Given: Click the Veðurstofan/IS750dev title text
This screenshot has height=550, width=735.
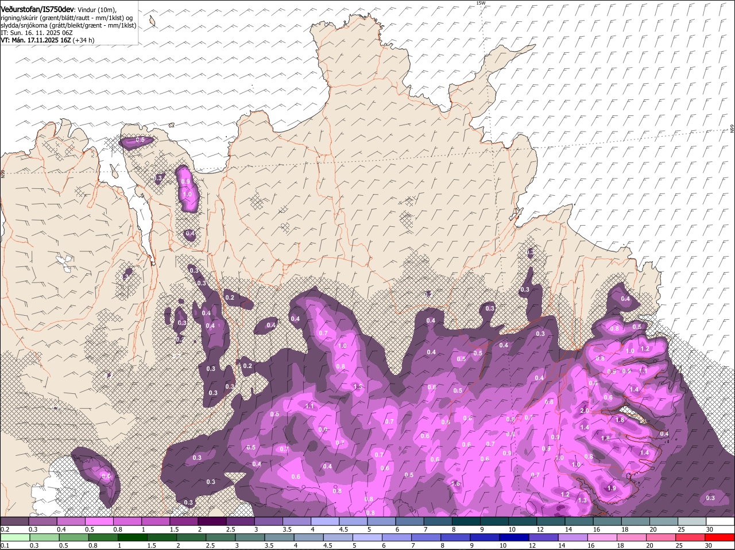Looking at the screenshot, I should [38, 9].
